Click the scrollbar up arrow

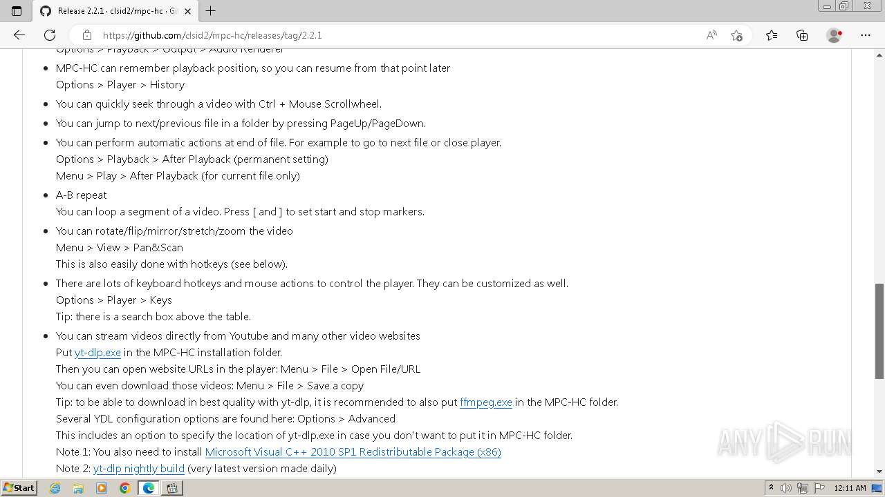tap(879, 54)
